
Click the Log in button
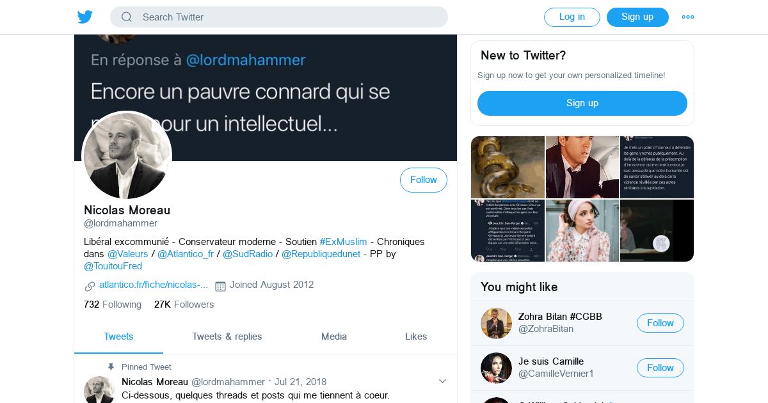point(572,17)
